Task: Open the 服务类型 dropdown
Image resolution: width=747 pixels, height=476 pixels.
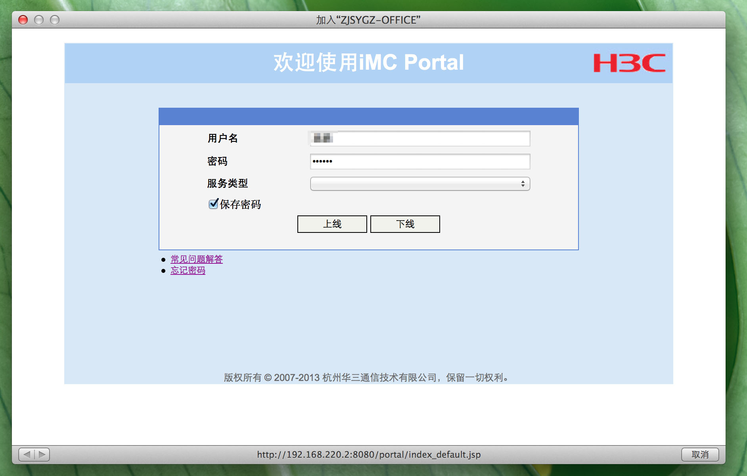Action: coord(420,184)
